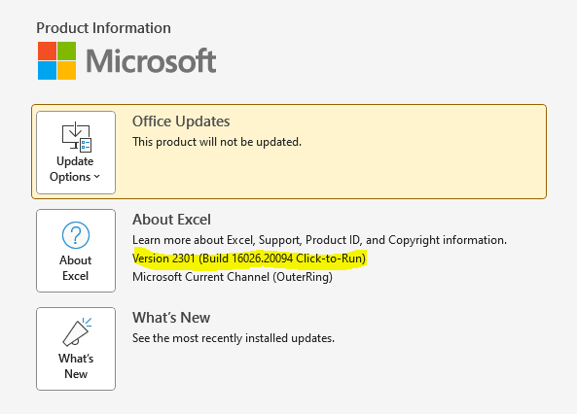Click the update download monitor icon
The image size is (577, 414).
76,137
